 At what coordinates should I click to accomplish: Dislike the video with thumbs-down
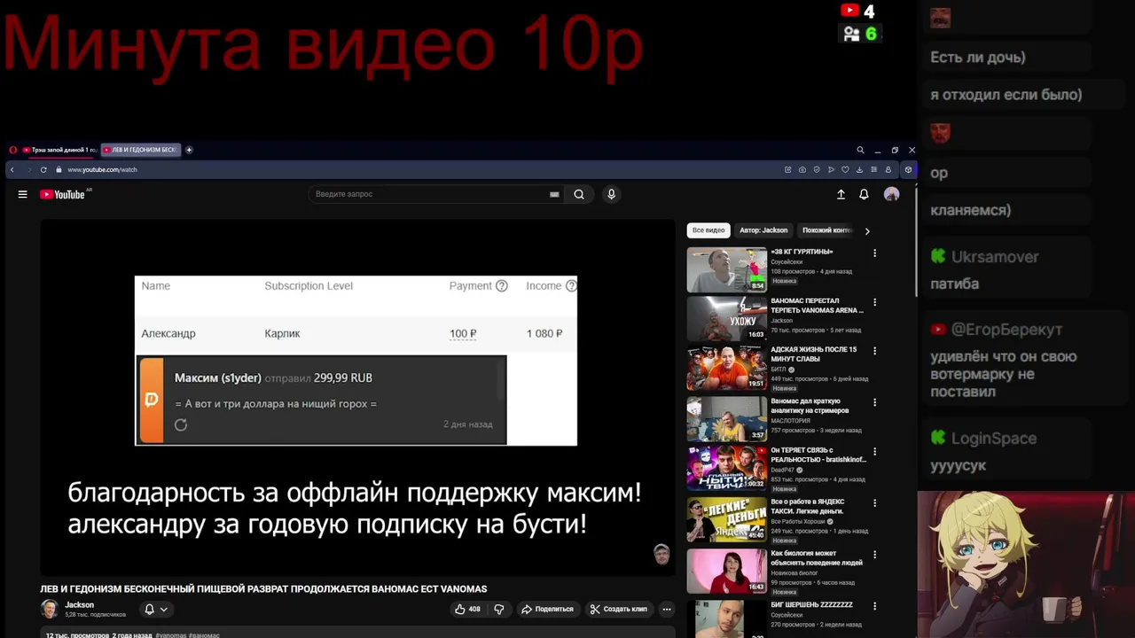click(499, 609)
